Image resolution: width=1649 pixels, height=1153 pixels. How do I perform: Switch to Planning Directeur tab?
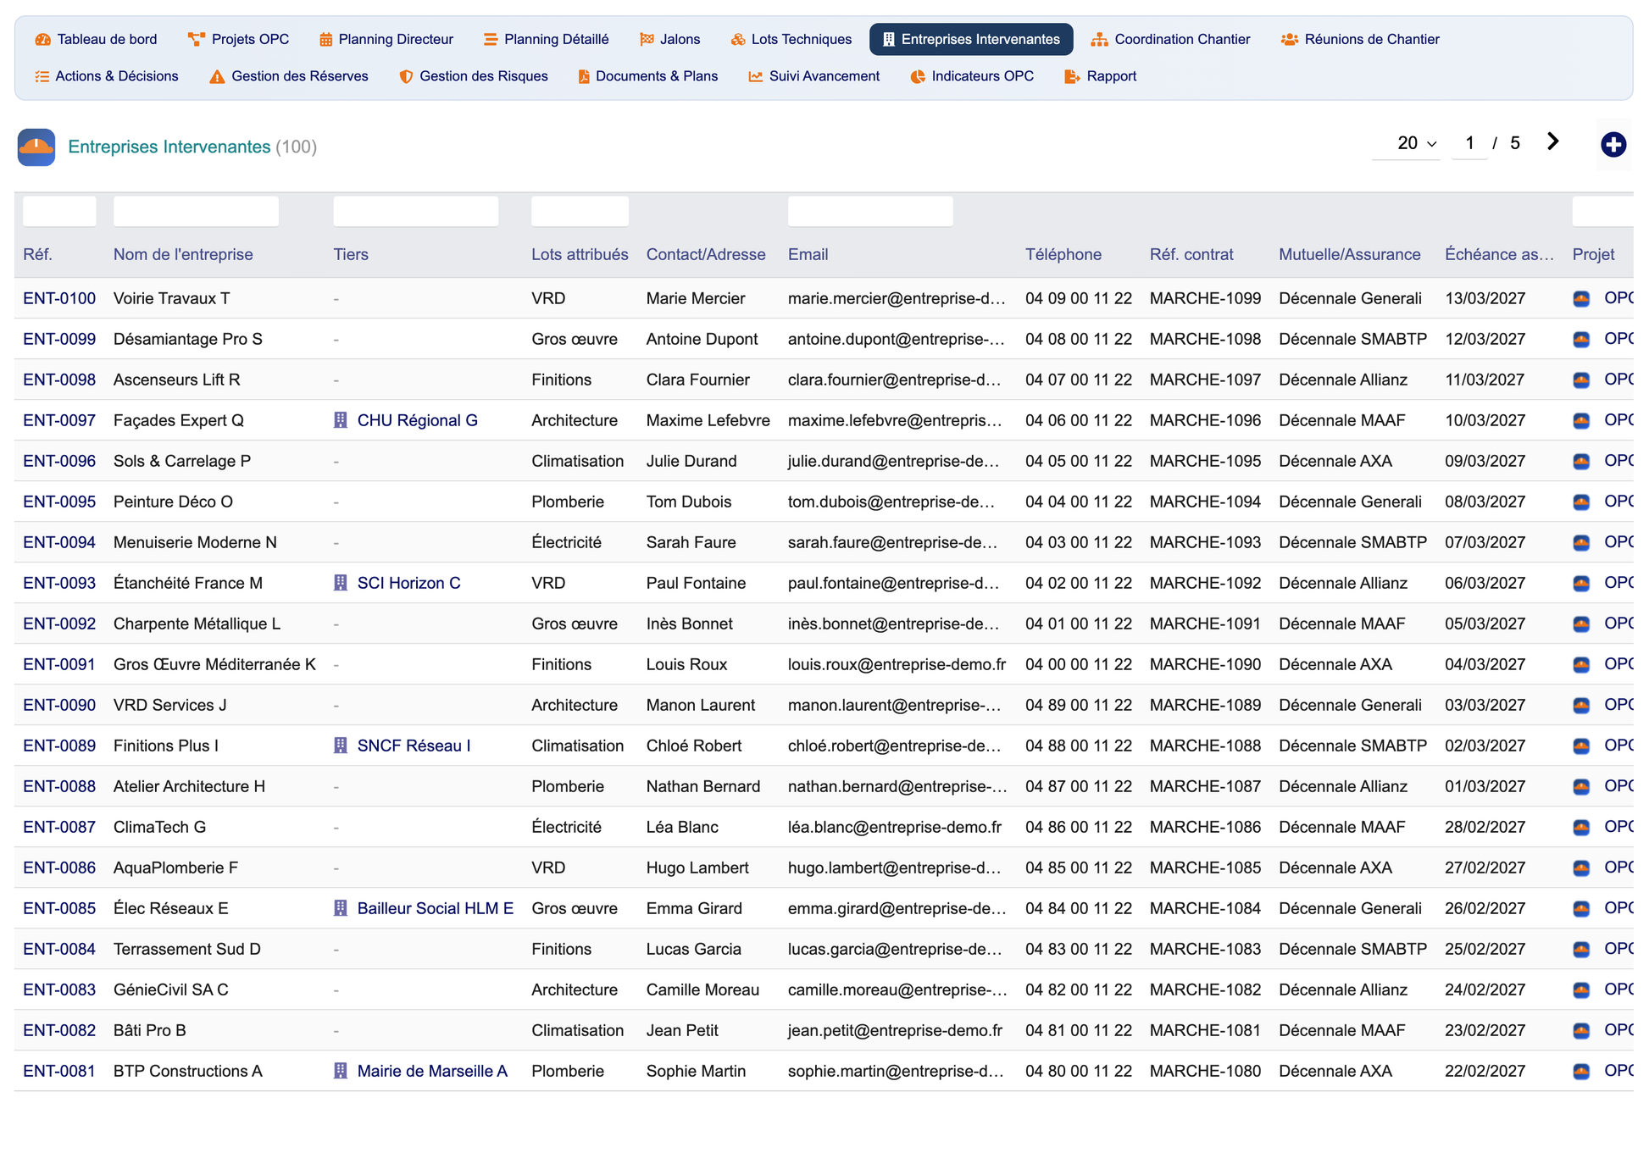coord(386,39)
